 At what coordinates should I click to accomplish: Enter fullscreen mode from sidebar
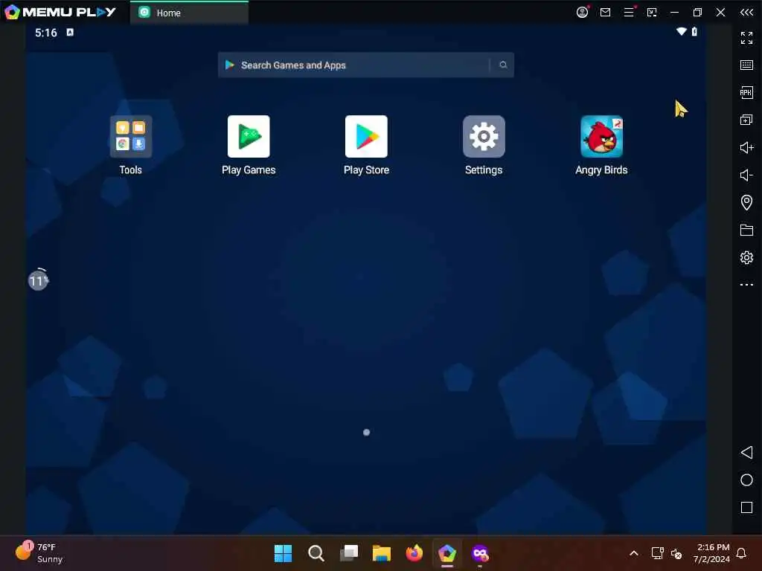[x=746, y=37]
